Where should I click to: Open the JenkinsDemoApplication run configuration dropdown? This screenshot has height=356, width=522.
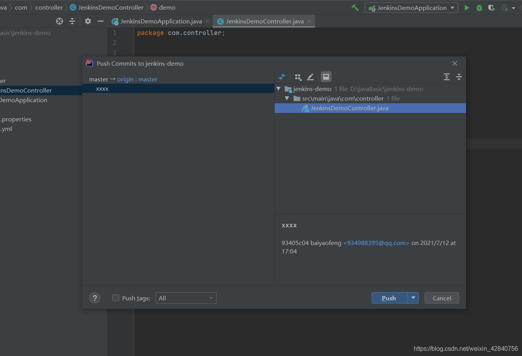(411, 8)
